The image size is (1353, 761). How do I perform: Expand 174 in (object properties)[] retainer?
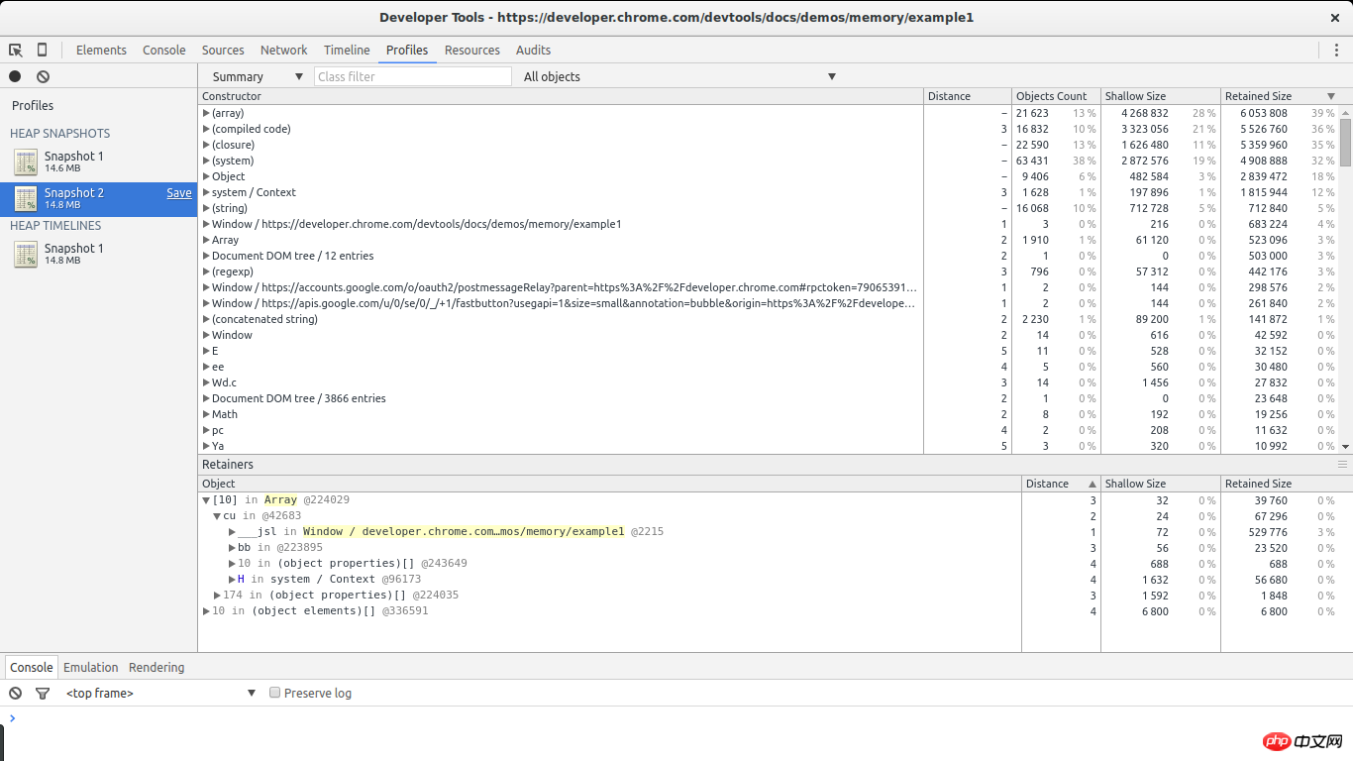[x=217, y=596]
